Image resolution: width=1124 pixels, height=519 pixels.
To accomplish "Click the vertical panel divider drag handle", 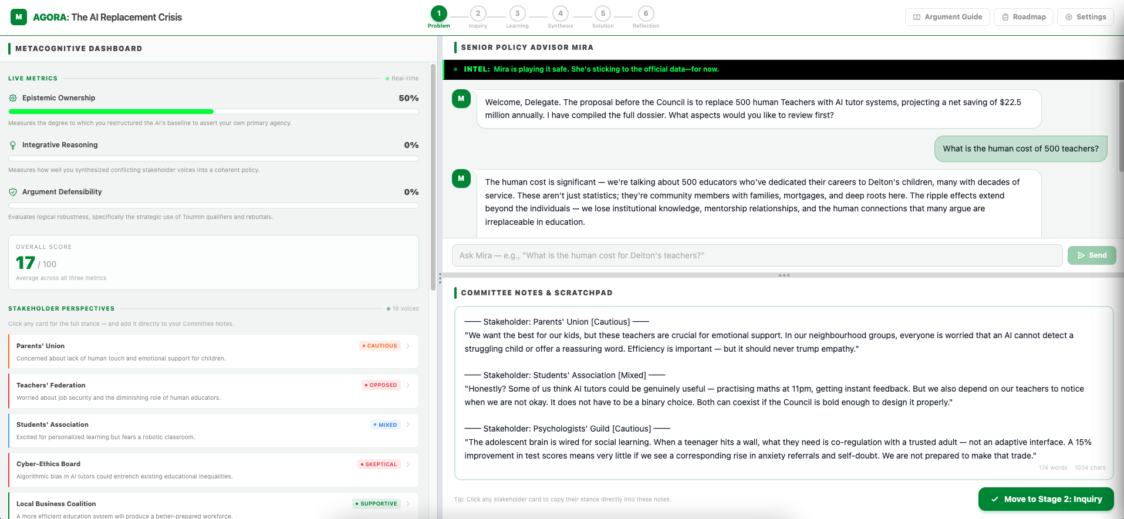I will 440,278.
